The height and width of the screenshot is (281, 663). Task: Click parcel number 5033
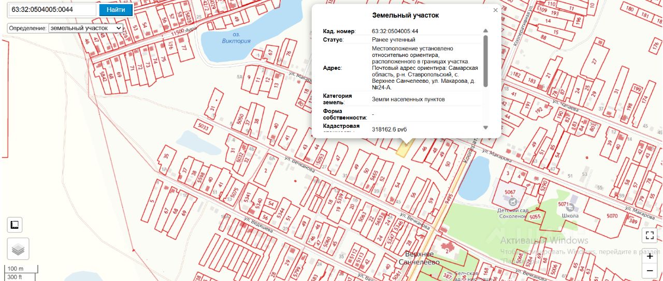tap(204, 126)
